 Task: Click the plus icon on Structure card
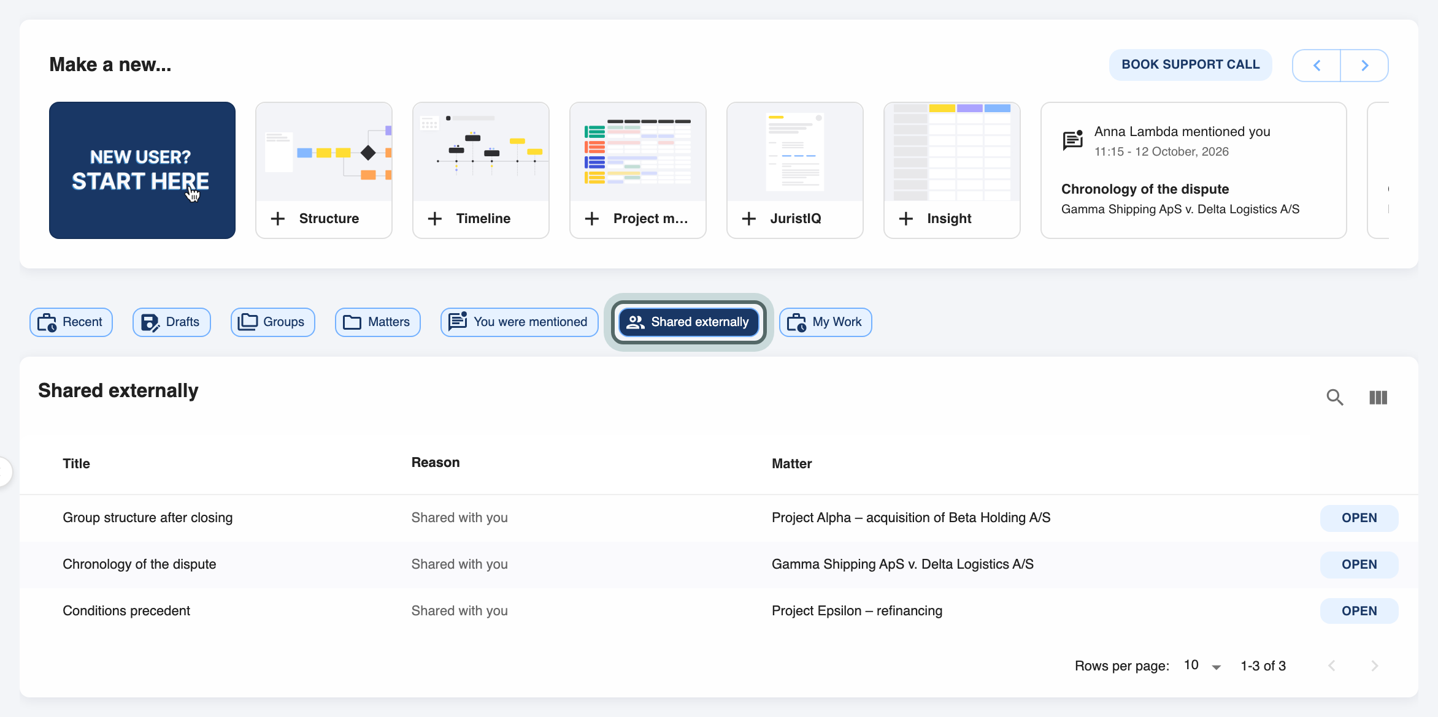coord(278,219)
